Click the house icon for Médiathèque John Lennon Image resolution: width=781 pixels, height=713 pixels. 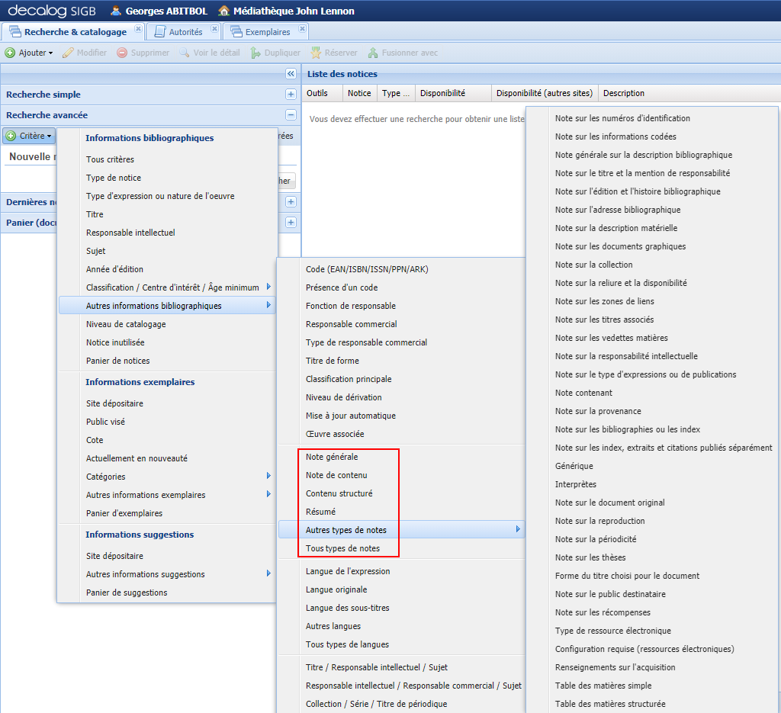[x=223, y=11]
